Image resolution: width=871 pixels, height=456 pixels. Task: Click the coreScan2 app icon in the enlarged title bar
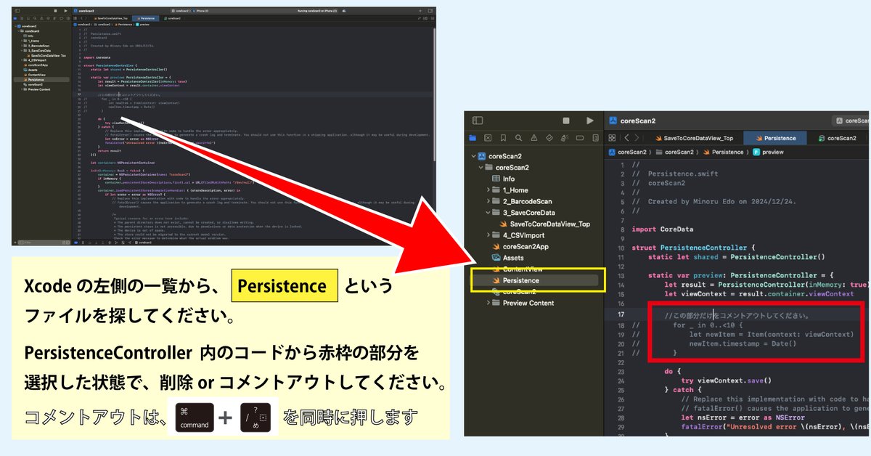click(613, 121)
